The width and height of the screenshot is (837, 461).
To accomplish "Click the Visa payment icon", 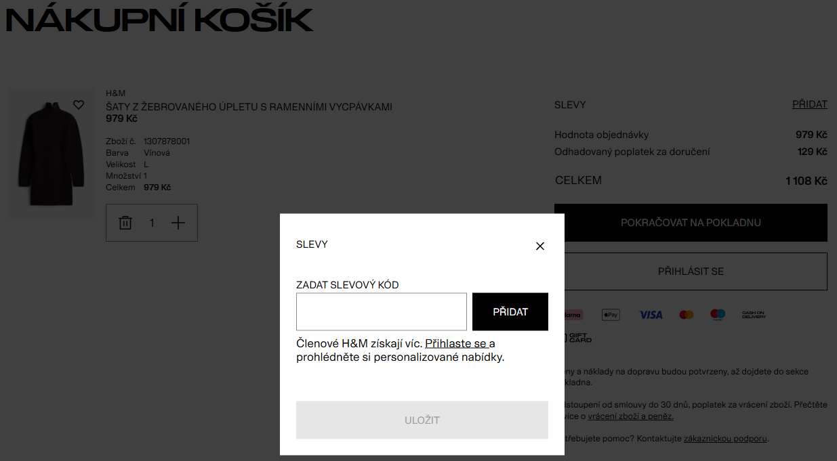I will pyautogui.click(x=651, y=314).
